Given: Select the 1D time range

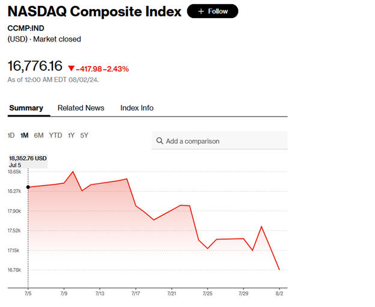Looking at the screenshot, I should [x=11, y=135].
